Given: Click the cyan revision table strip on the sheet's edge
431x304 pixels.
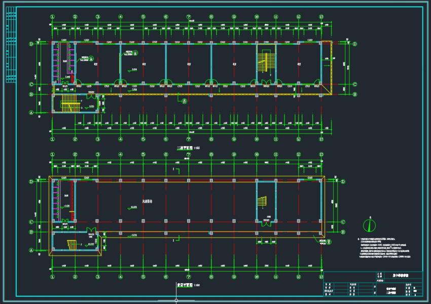Looking at the screenshot, I should point(11,45).
